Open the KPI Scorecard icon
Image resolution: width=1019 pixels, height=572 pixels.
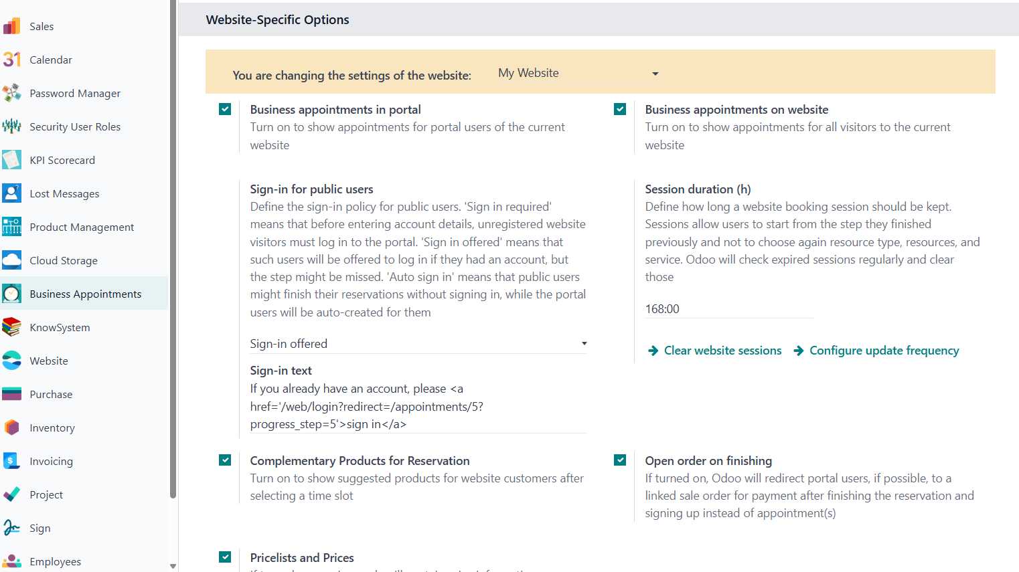click(x=11, y=160)
